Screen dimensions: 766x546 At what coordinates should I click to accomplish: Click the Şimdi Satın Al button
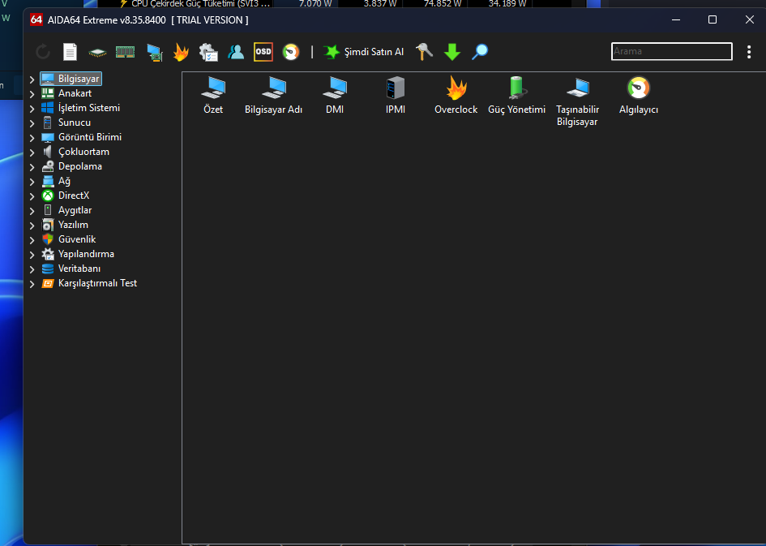[x=363, y=52]
